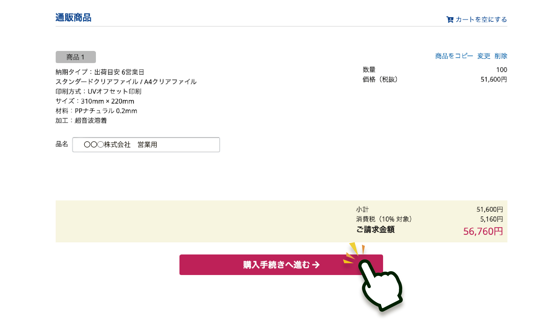
Task: Click the PPナチュラル 0.2mm material line
Action: (96, 111)
